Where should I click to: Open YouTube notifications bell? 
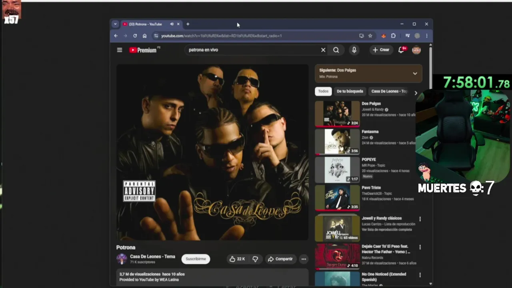tap(402, 50)
